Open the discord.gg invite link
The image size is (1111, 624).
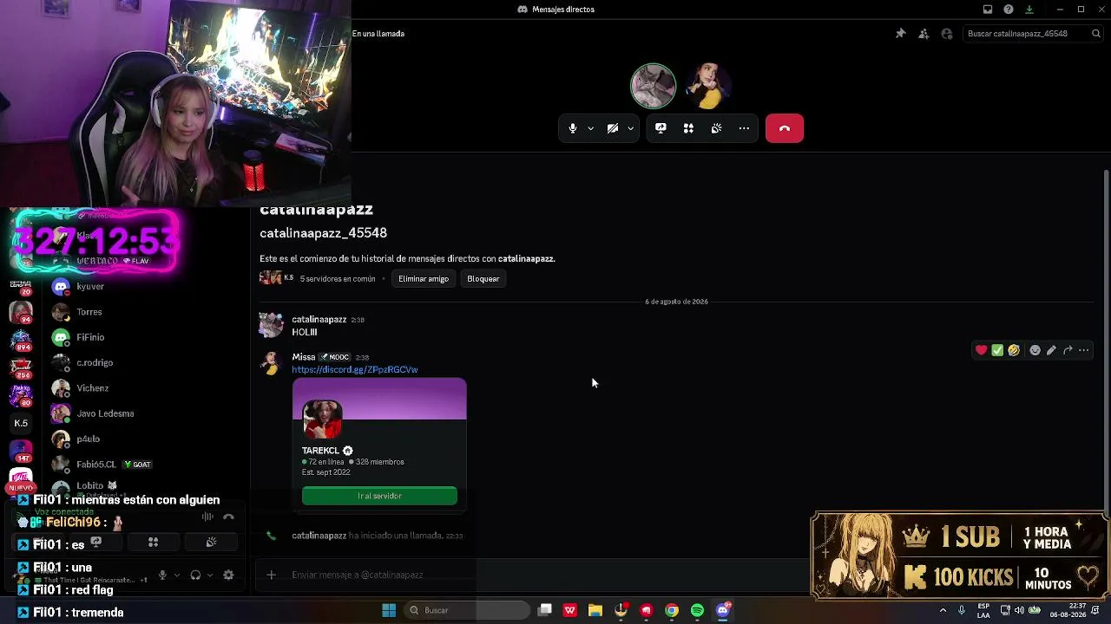click(355, 369)
